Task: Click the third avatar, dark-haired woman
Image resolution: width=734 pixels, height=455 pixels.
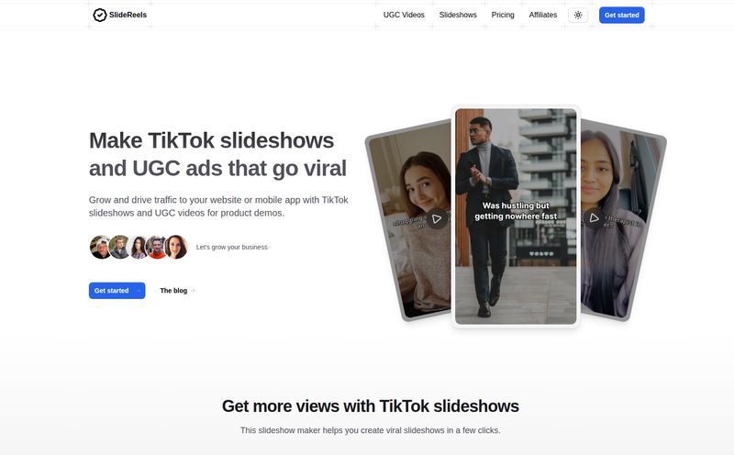Action: (x=139, y=247)
